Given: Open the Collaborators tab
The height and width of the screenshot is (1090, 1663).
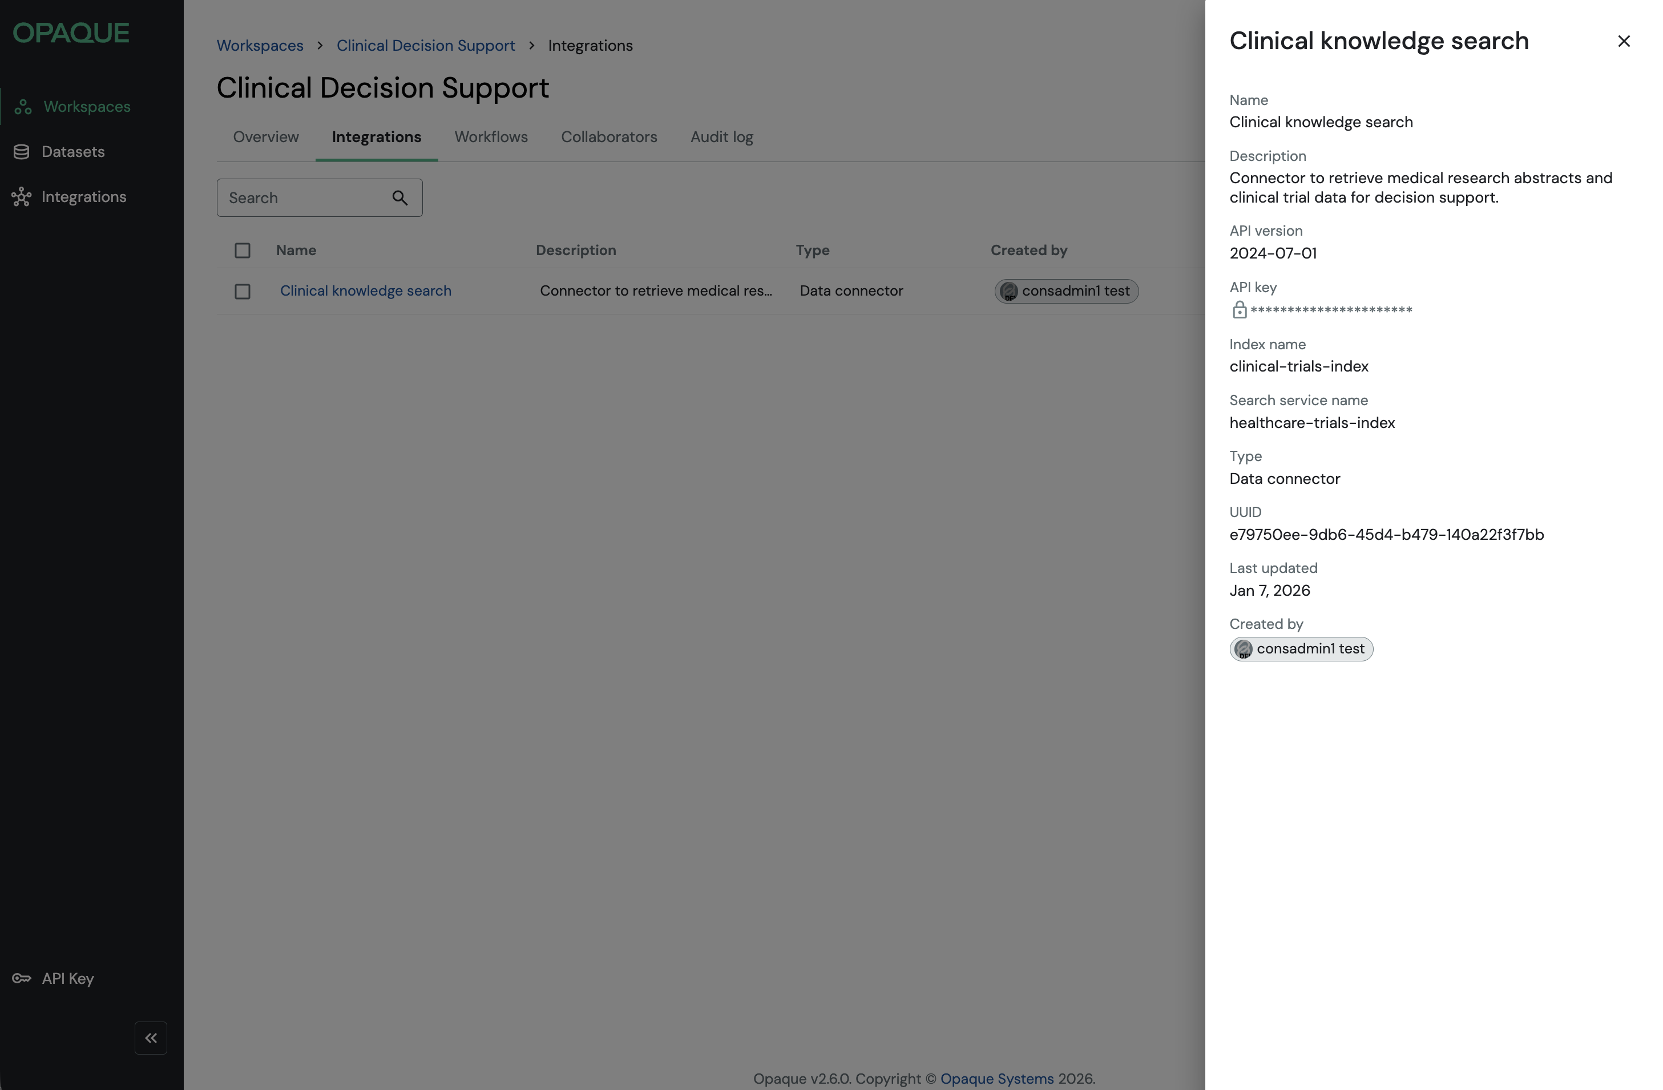Looking at the screenshot, I should click(608, 137).
